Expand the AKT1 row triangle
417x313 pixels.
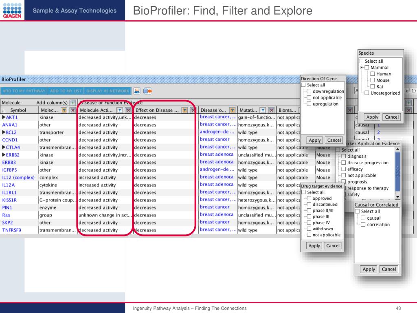[4, 117]
